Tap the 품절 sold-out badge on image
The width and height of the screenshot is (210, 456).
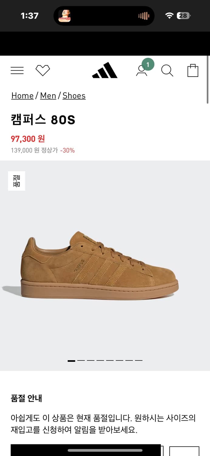pos(16,181)
